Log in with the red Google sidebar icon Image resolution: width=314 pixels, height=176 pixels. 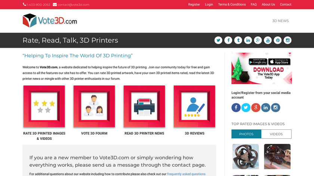click(256, 107)
